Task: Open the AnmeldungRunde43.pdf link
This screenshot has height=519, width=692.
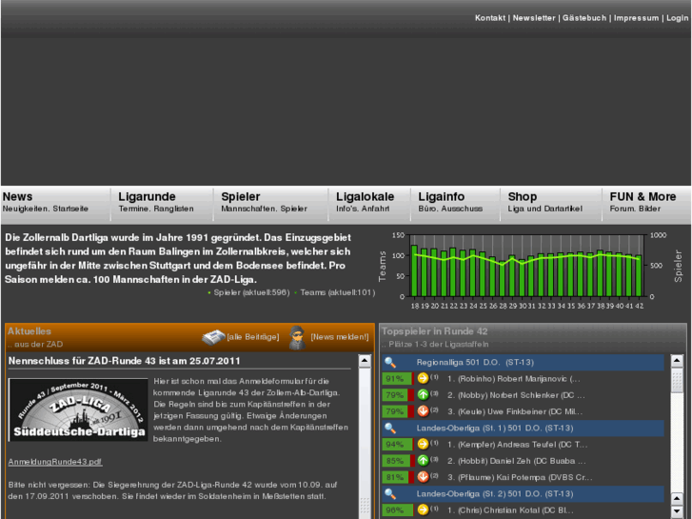Action: (55, 462)
